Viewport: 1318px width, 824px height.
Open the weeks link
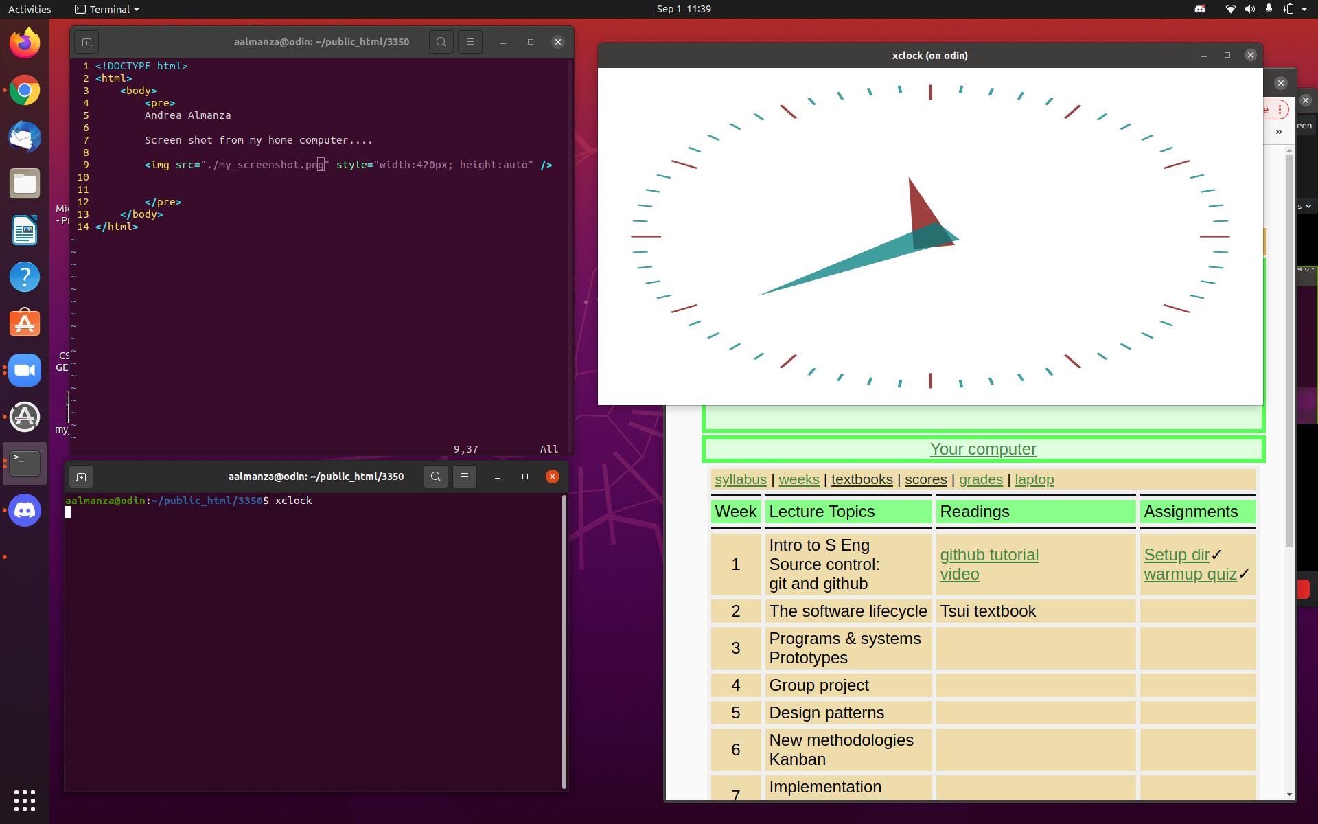(x=799, y=479)
